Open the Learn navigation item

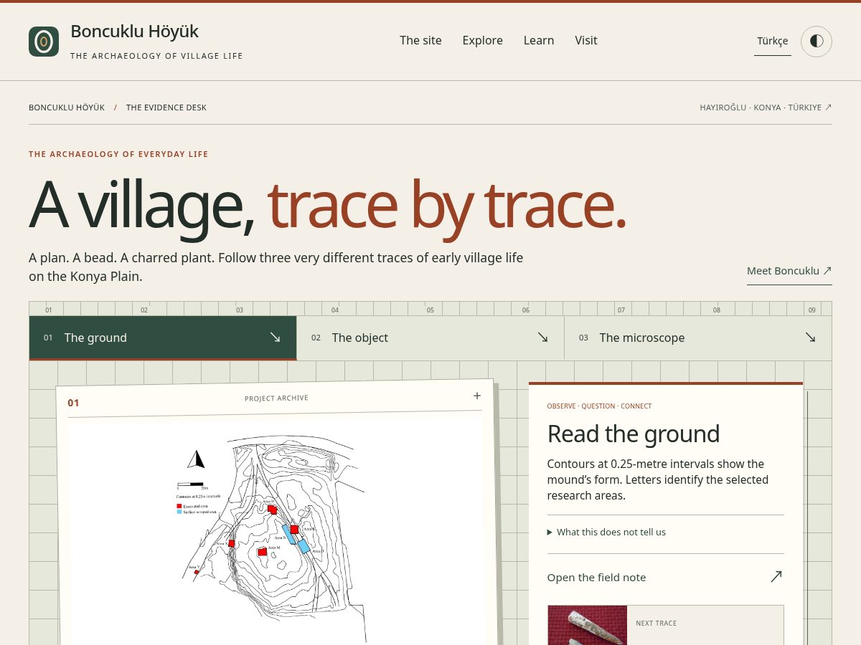539,40
